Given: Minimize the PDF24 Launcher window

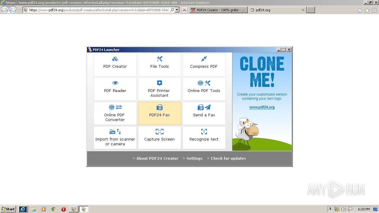Looking at the screenshot, I should (x=279, y=50).
